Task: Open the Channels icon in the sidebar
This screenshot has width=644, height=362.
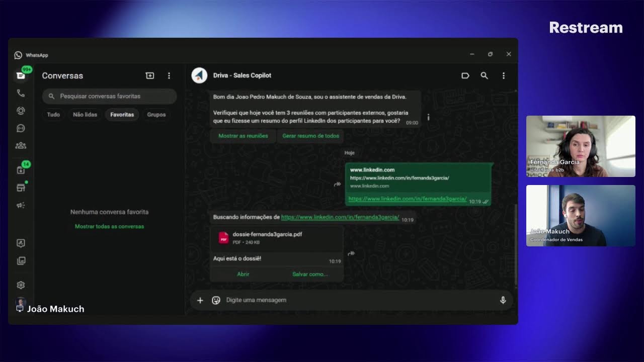Action: (x=21, y=128)
